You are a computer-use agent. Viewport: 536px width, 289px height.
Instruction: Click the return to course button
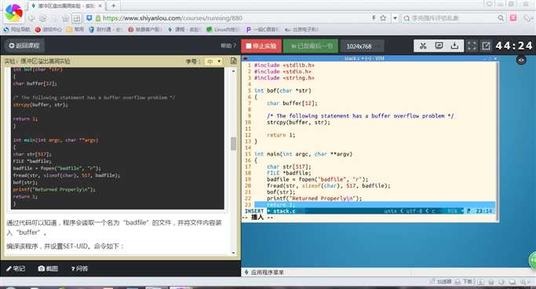point(24,46)
